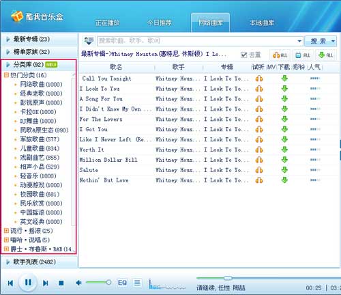Expand the 嘻哈·说唱 (5) tree node
341x295 pixels.
(x=6, y=240)
